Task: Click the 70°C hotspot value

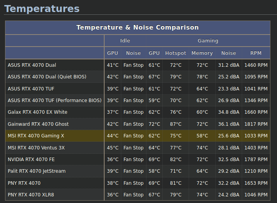Action: tap(175, 101)
